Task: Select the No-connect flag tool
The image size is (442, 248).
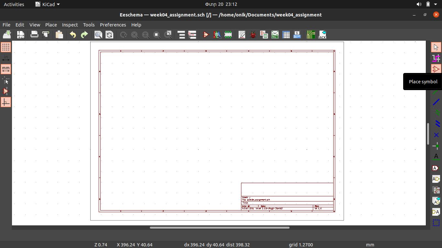Action: tap(436, 135)
